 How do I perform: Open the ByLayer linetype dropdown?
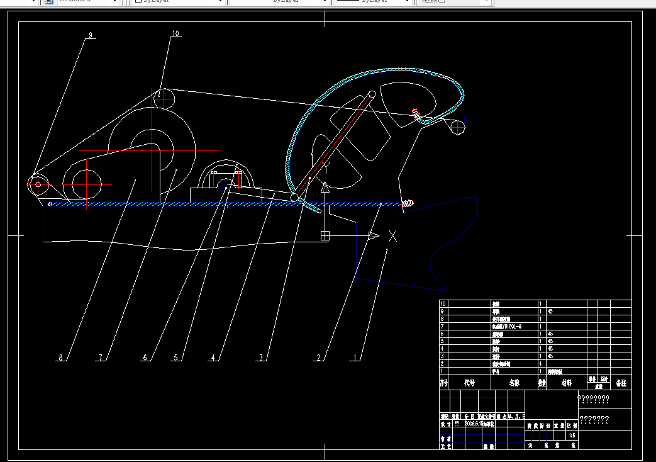[x=325, y=2]
